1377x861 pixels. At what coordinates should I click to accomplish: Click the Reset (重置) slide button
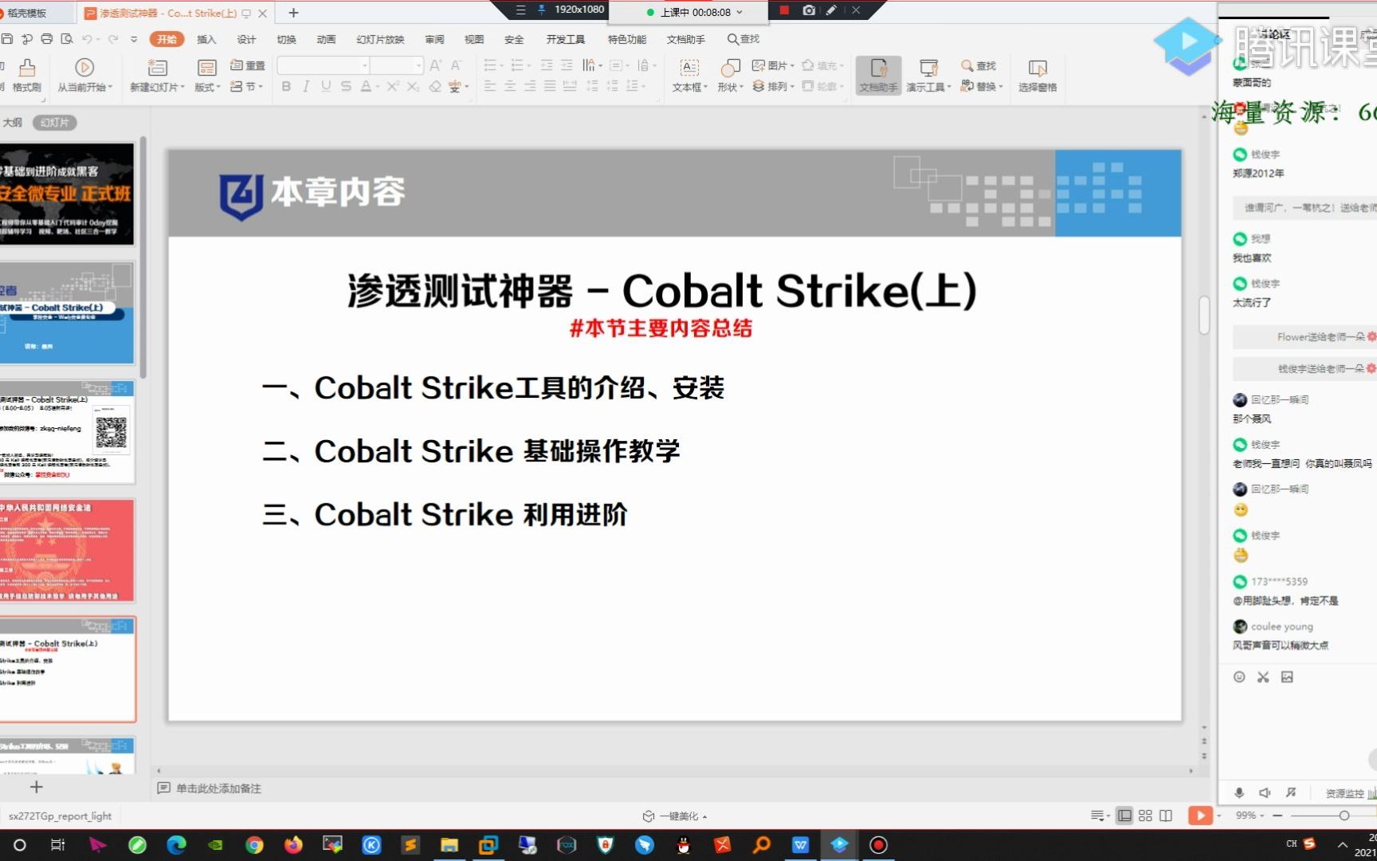pyautogui.click(x=247, y=65)
